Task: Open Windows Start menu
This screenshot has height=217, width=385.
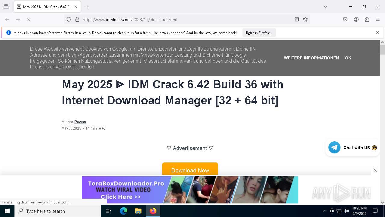Action: point(7,211)
